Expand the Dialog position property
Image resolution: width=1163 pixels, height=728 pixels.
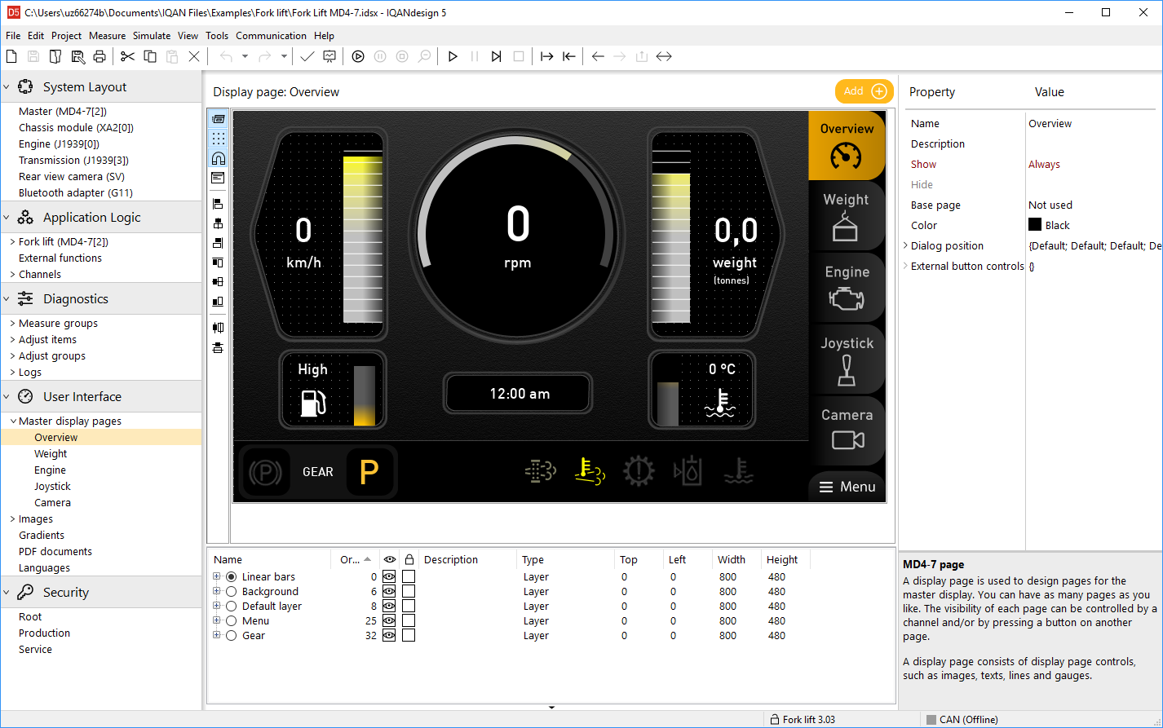click(905, 245)
